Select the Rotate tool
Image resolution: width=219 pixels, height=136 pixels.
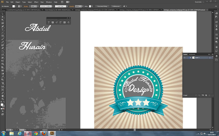(x=2, y=51)
